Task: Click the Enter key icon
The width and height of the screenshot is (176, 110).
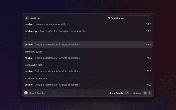Action: click(127, 93)
